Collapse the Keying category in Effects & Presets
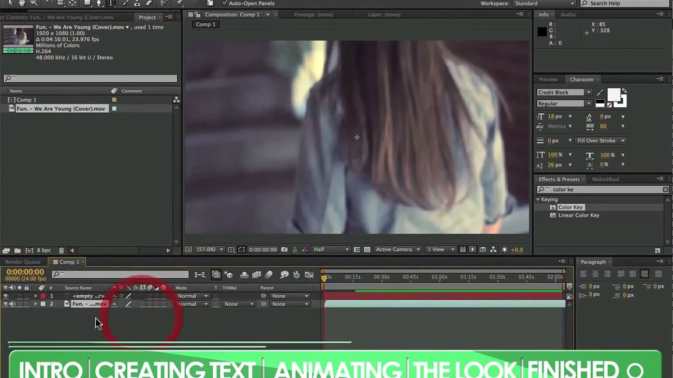The image size is (673, 378). click(x=538, y=200)
